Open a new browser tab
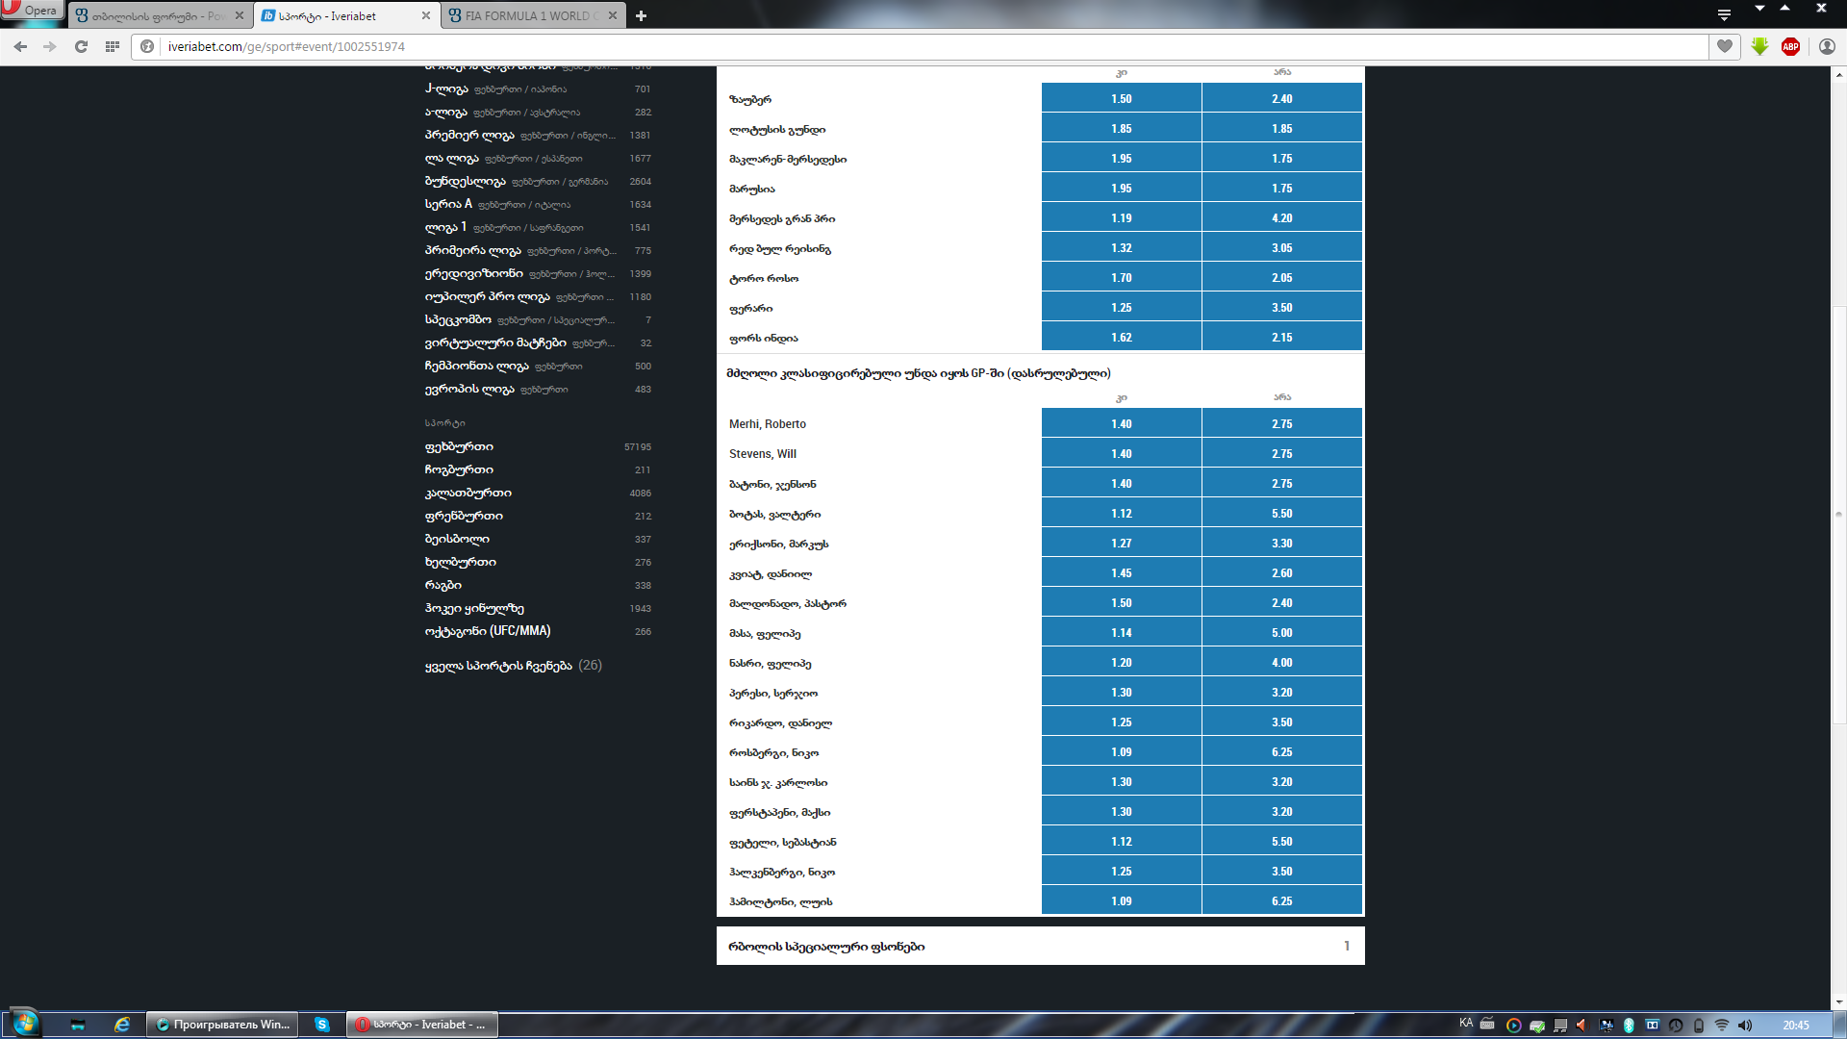This screenshot has width=1847, height=1039. click(x=641, y=15)
